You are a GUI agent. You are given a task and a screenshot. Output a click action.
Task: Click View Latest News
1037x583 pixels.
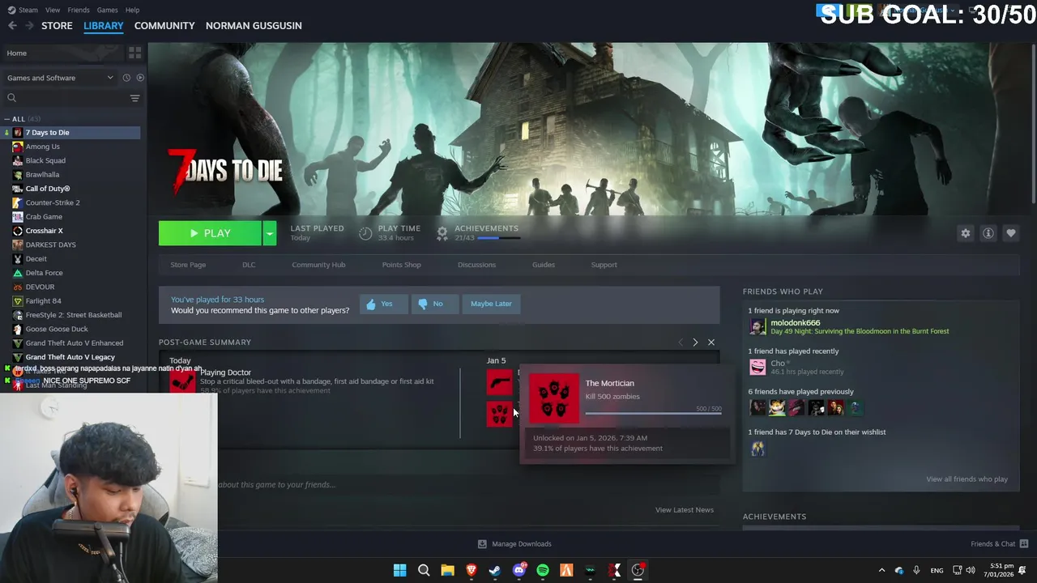(685, 510)
